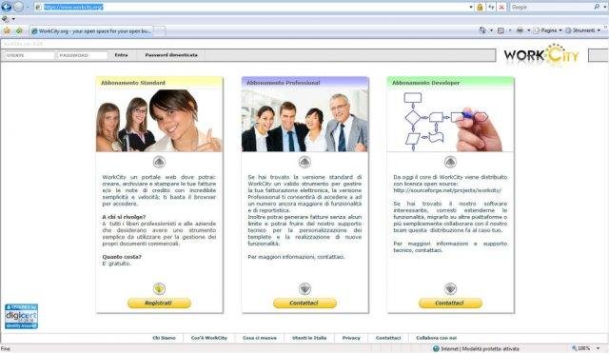Click the Abbonamento Standard women photo
Screen dimensions: 609x353
click(x=159, y=121)
